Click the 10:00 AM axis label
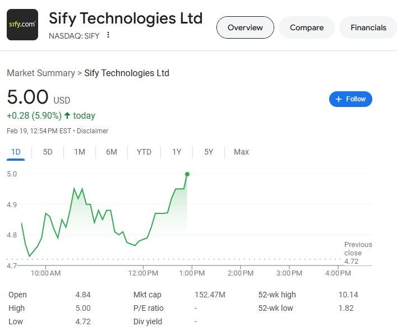 [x=45, y=273]
